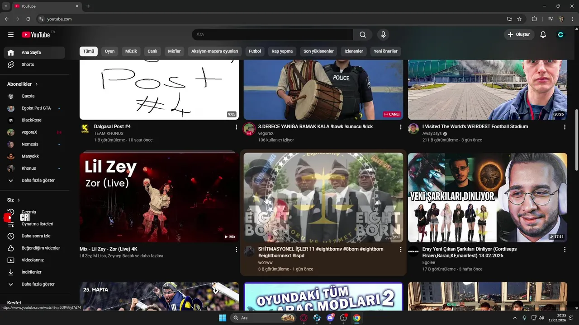Open Oynatma listeleri playlists
This screenshot has width=579, height=325.
[34, 224]
